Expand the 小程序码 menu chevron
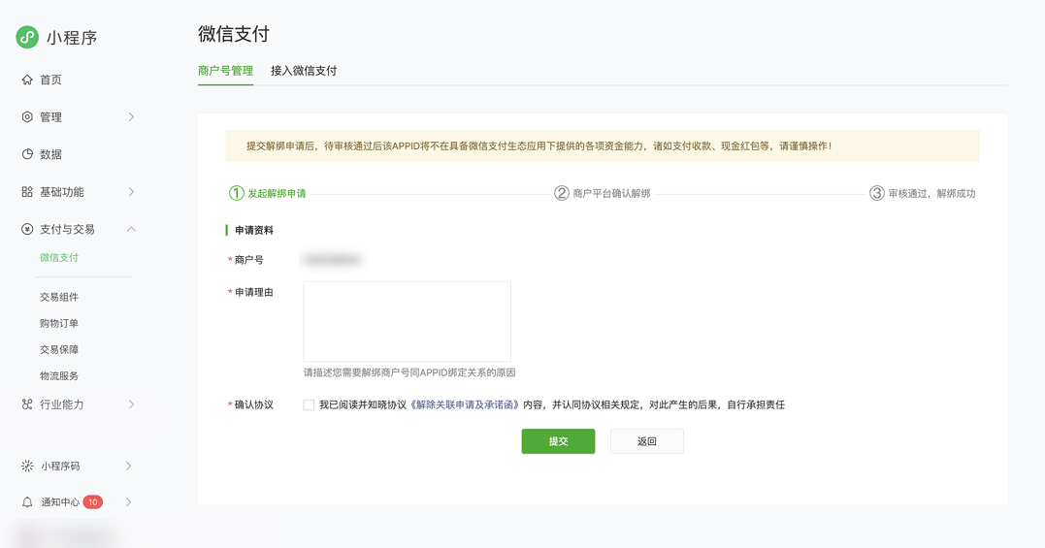Viewport: 1045px width, 548px height. pos(129,467)
